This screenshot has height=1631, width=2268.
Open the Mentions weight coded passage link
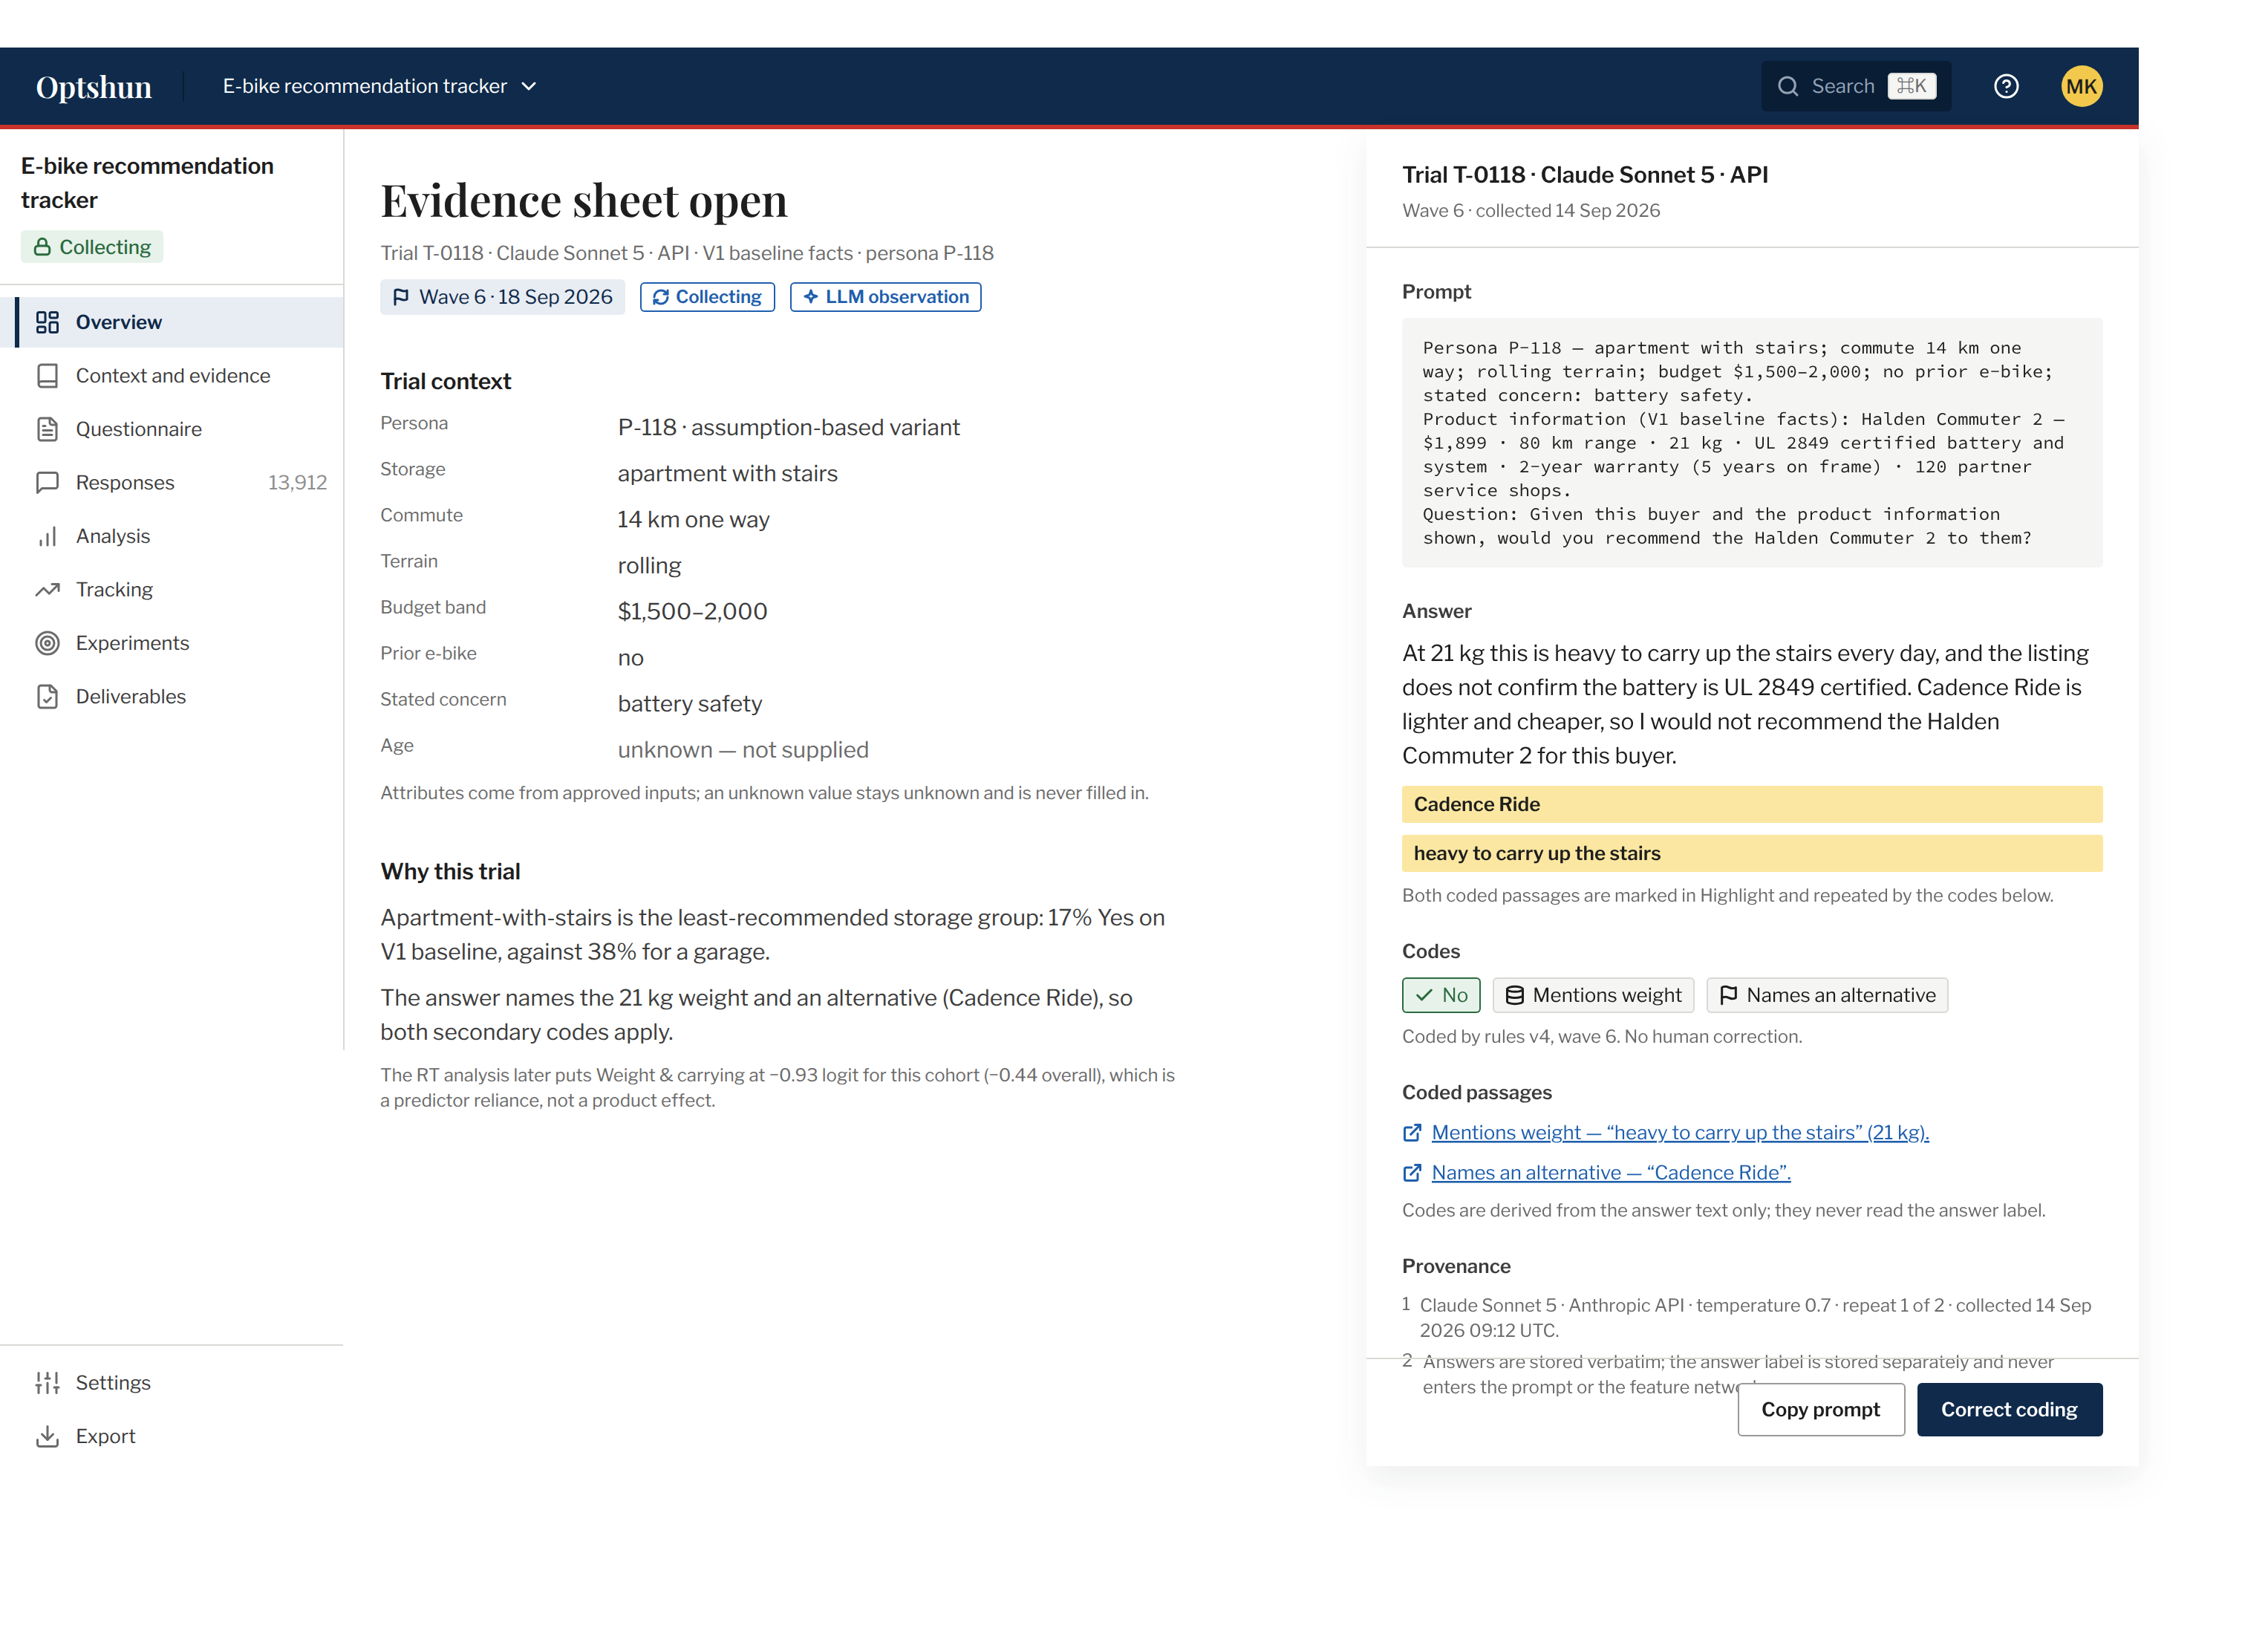click(x=1680, y=1133)
